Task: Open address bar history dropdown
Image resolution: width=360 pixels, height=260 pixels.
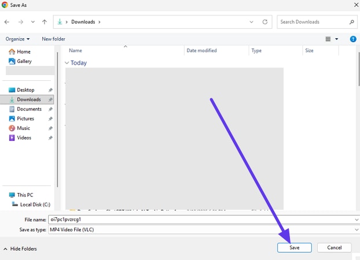Action: (x=251, y=22)
